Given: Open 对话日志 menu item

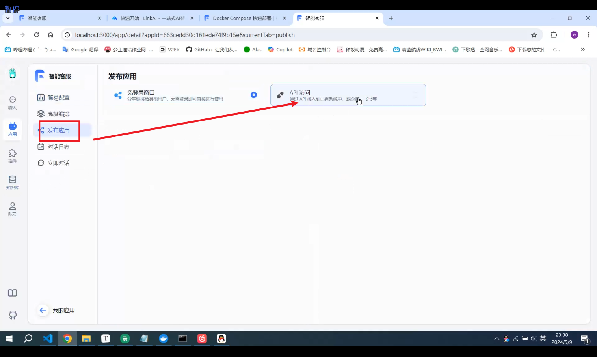Looking at the screenshot, I should pos(58,147).
